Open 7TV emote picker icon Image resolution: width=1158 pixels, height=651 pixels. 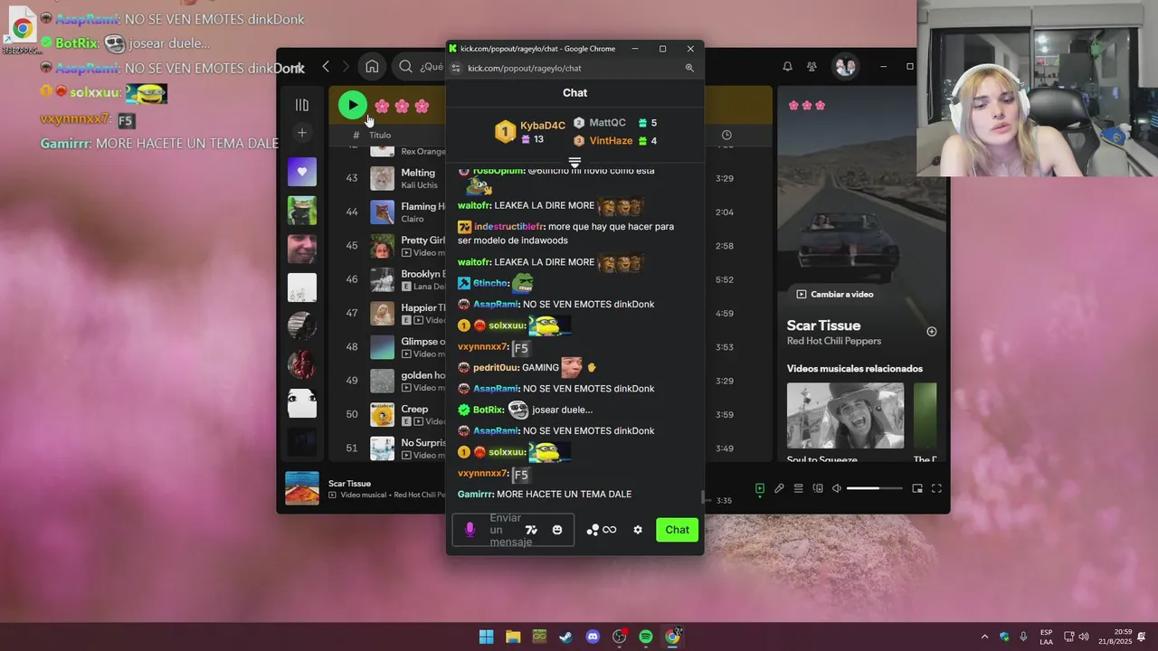(531, 530)
